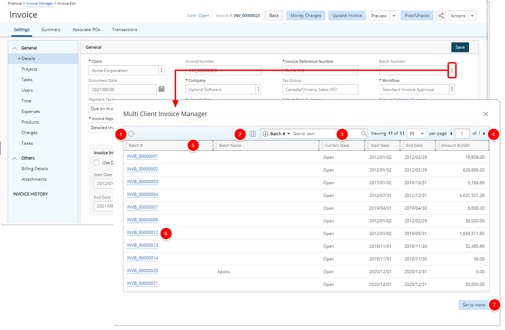Click the refresh icon in Multi Client Invoice Manager

point(131,134)
